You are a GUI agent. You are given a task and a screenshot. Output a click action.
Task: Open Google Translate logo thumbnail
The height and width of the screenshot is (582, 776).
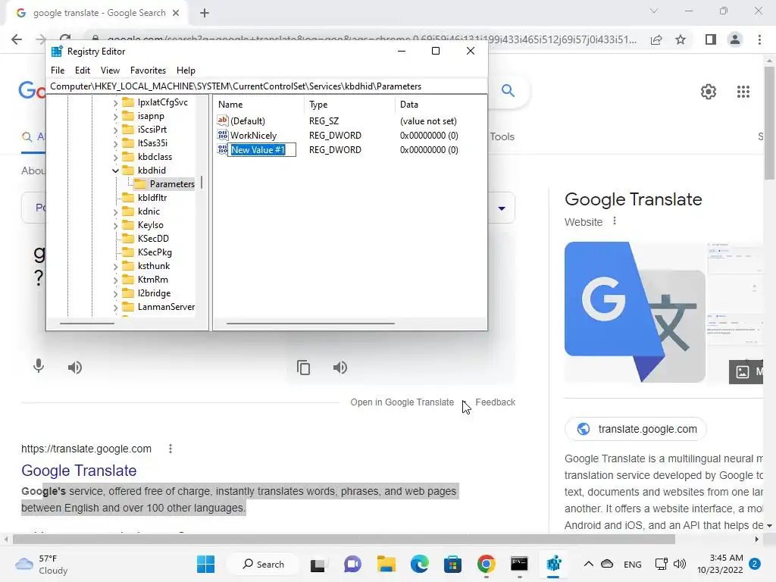coord(635,311)
